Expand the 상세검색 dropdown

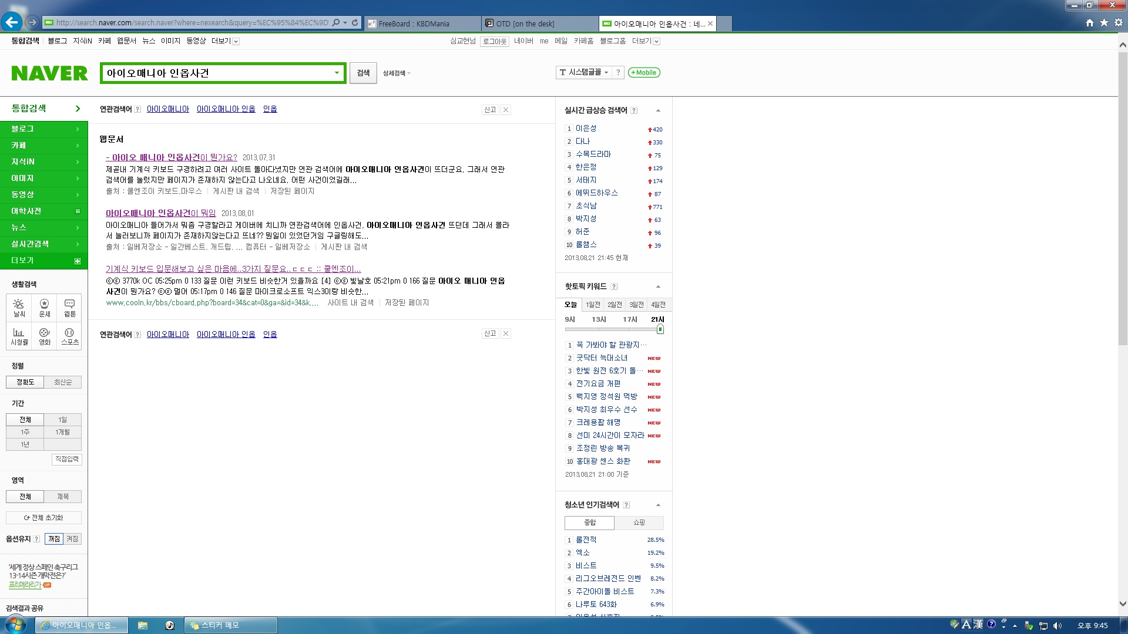397,73
